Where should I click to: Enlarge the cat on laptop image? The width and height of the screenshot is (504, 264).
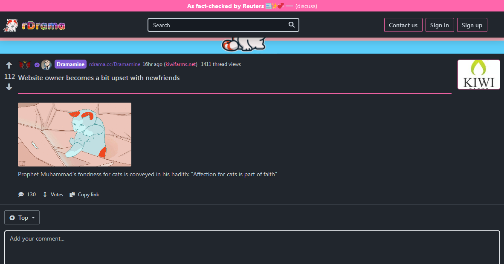pyautogui.click(x=75, y=135)
